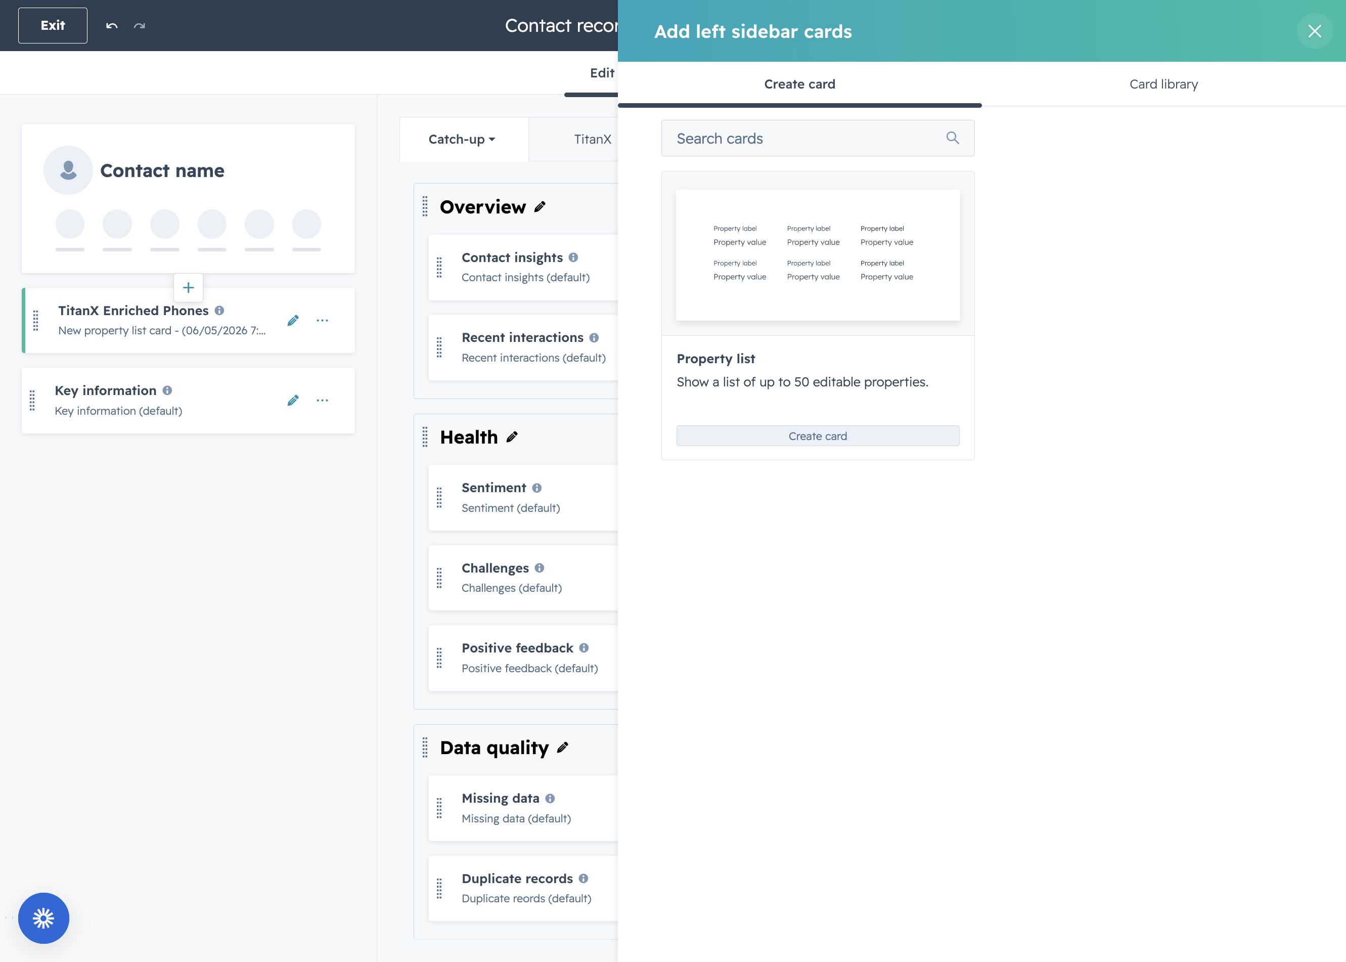Rename the Overview section with pencil icon
Viewport: 1346px width, 962px height.
[x=540, y=207]
